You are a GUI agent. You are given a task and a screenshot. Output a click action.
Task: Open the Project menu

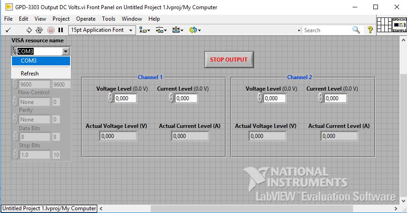(61, 19)
